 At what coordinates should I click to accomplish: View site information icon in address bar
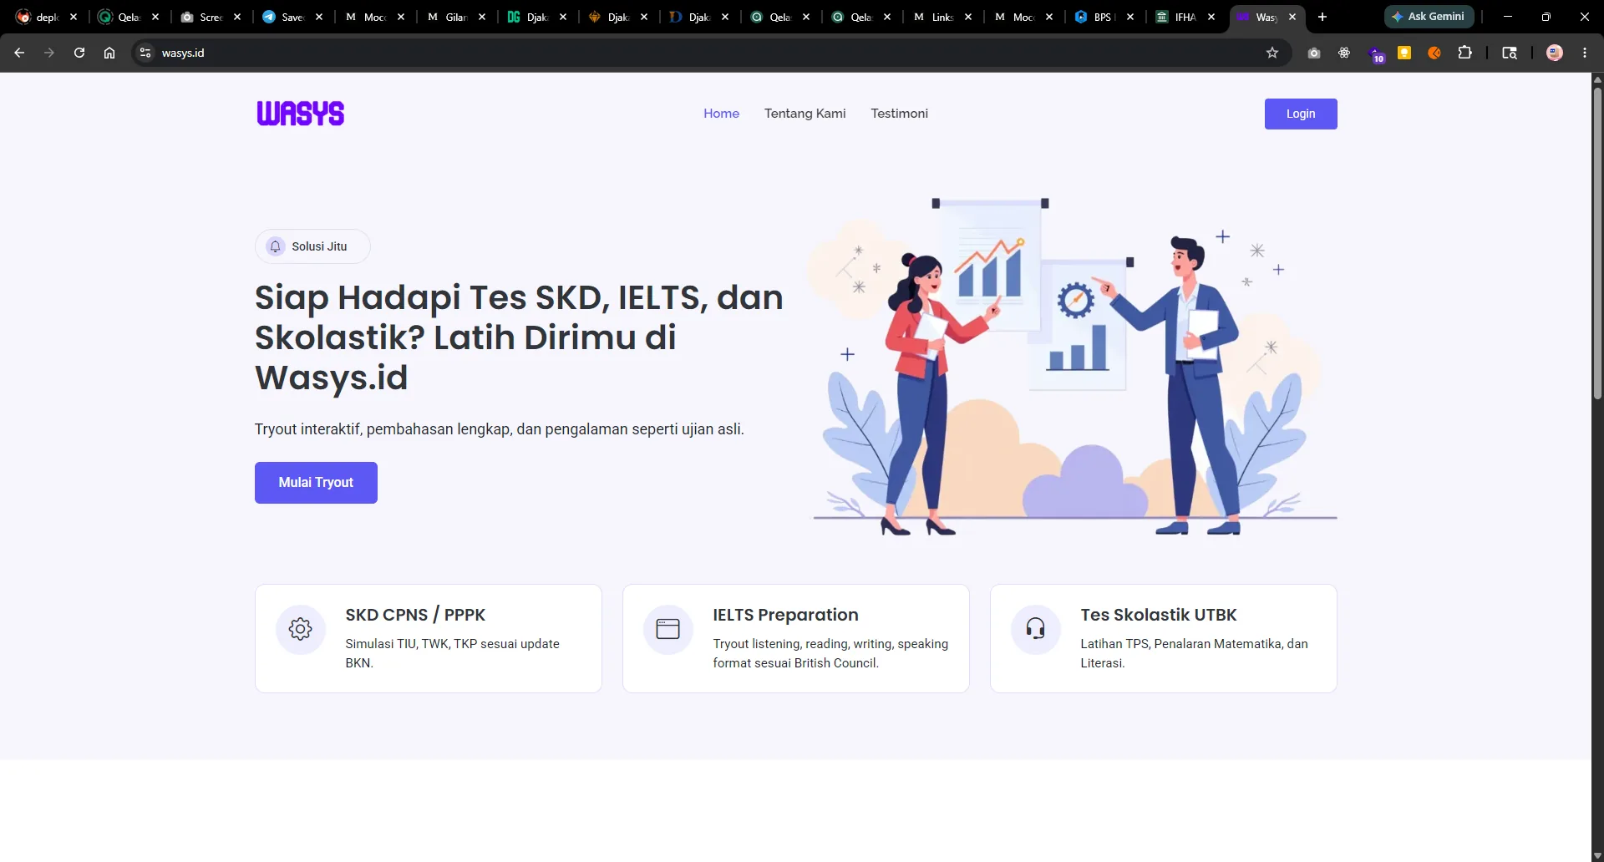[x=145, y=53]
